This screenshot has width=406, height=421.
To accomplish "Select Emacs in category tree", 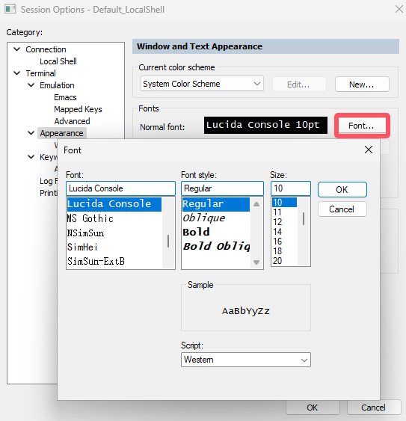I will [65, 97].
